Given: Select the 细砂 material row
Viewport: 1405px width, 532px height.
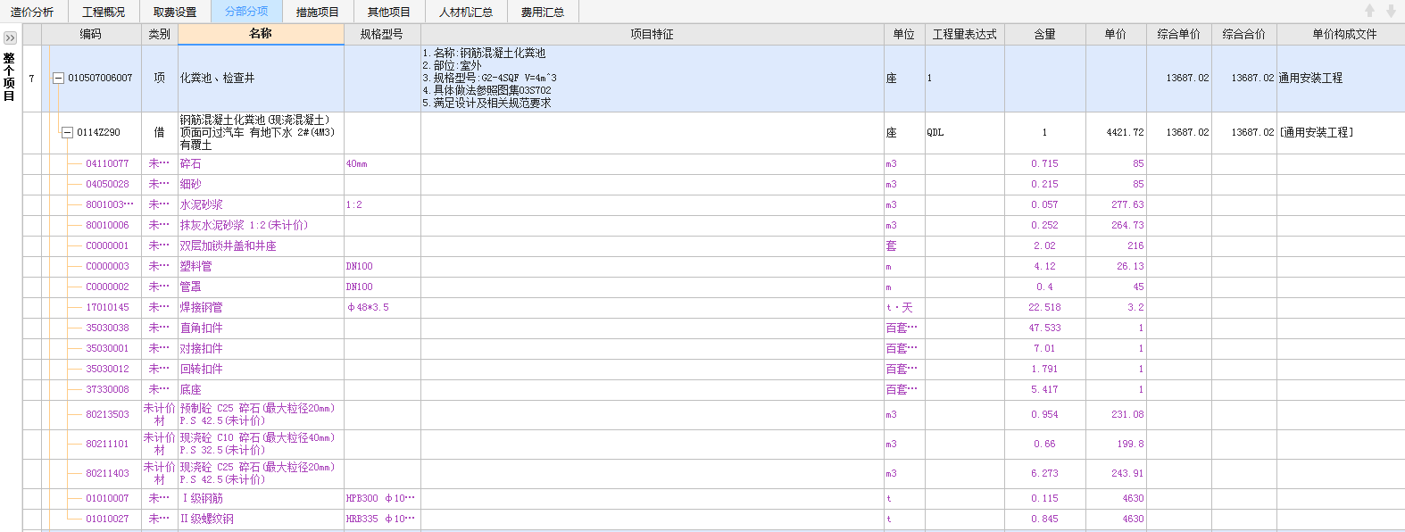Looking at the screenshot, I should pyautogui.click(x=714, y=185).
